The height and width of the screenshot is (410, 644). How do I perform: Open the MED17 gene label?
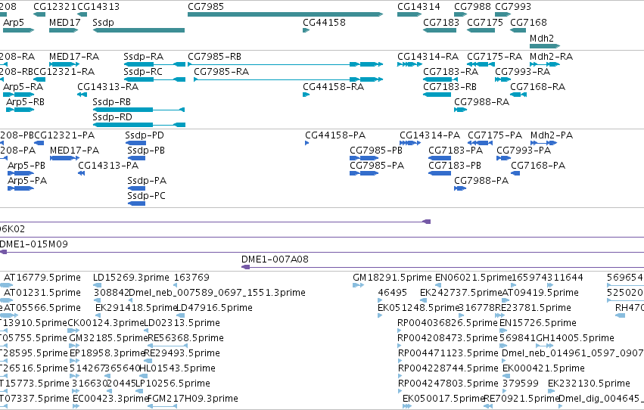(x=64, y=22)
